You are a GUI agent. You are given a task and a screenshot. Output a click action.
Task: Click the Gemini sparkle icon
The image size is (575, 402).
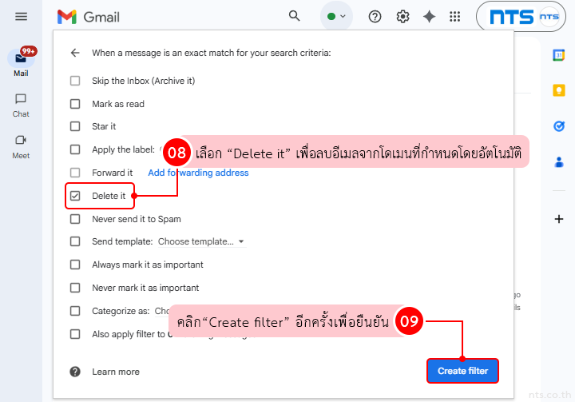[x=429, y=17]
